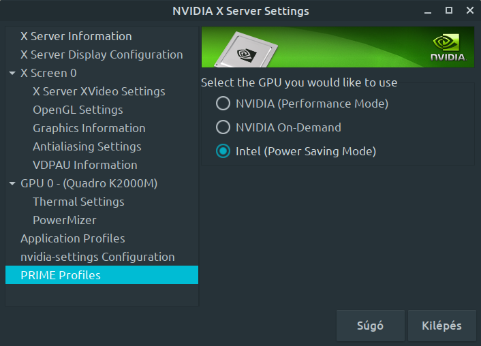Maximize the NVIDIA X Server Settings window

point(449,10)
